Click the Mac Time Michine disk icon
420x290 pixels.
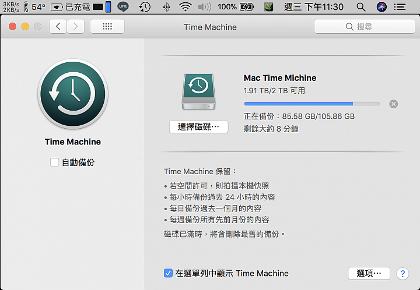pos(198,91)
